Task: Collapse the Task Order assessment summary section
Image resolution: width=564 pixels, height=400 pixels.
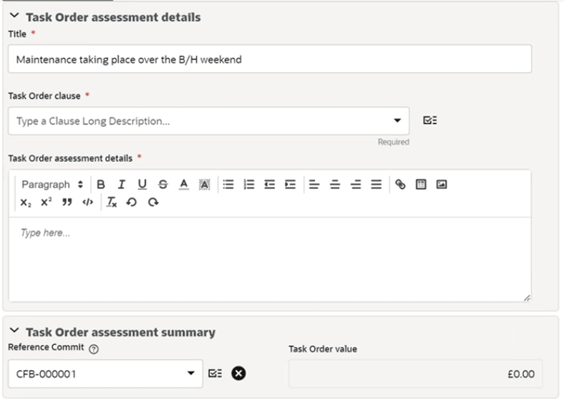Action: (14, 330)
